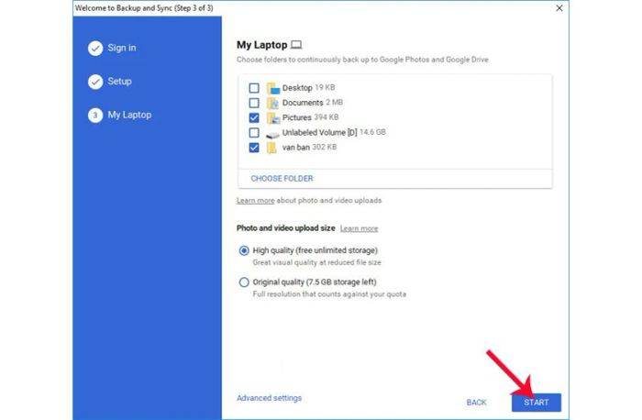The height and width of the screenshot is (420, 642).
Task: Uncheck the Pictures folder checkbox
Action: coord(254,118)
